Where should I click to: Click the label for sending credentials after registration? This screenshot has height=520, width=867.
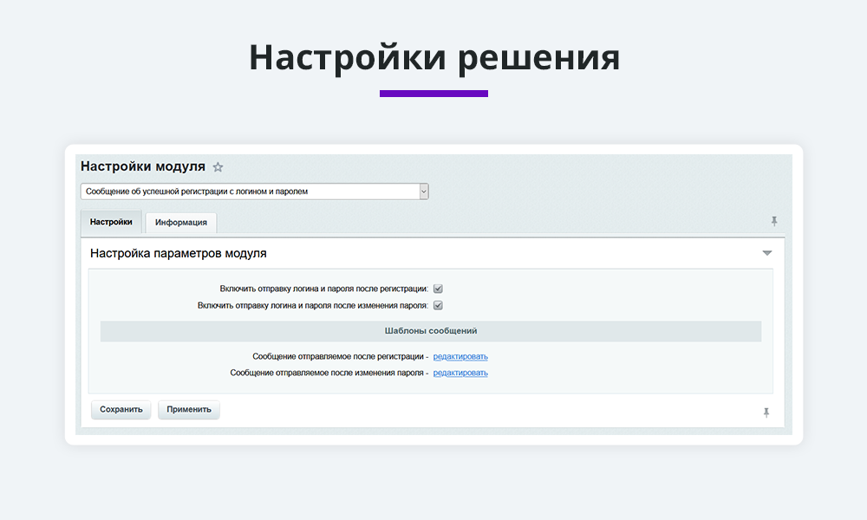[x=323, y=289]
